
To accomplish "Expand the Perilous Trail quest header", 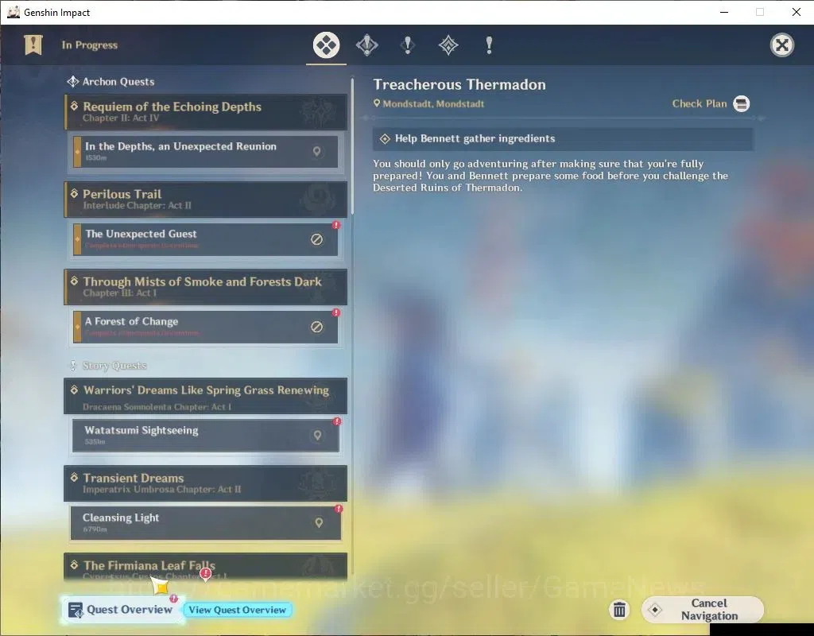I will [206, 200].
